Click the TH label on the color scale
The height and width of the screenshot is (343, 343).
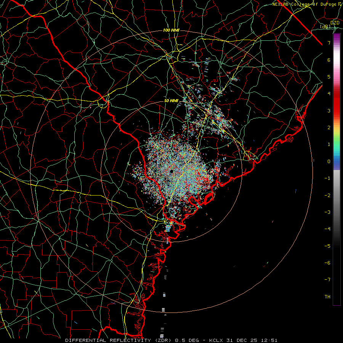pyautogui.click(x=327, y=297)
